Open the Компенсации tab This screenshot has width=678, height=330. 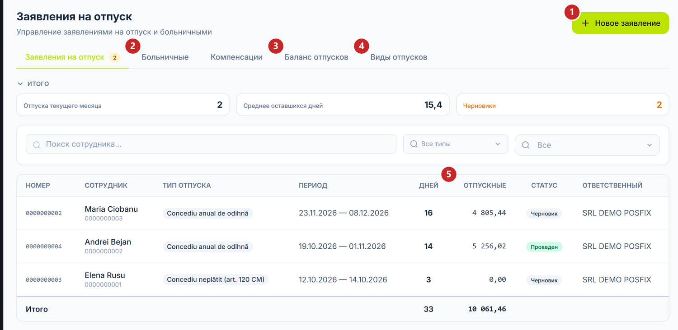[x=236, y=57]
